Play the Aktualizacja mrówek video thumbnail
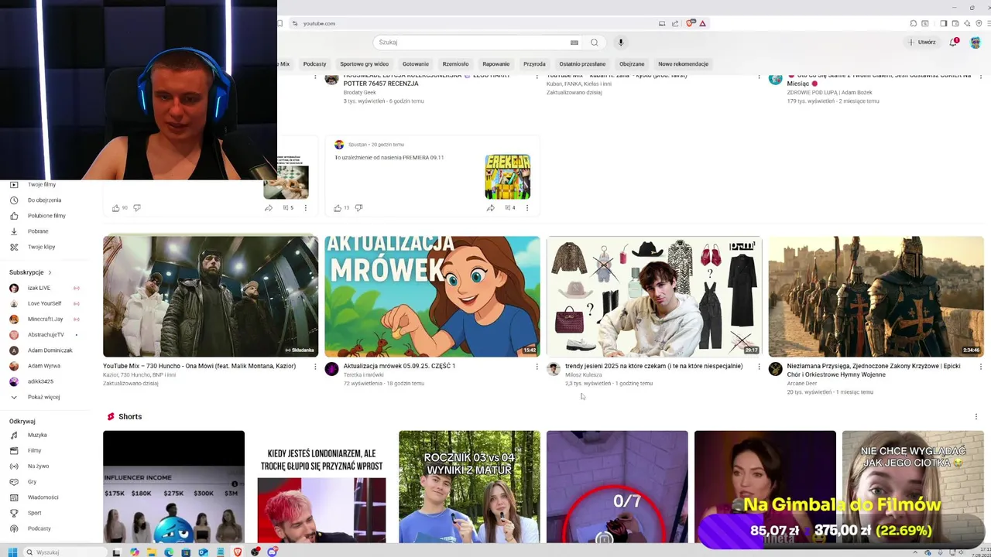 pyautogui.click(x=432, y=296)
